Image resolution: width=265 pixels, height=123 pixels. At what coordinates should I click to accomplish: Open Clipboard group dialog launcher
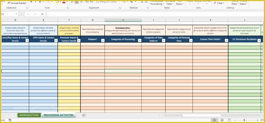[27, 8]
